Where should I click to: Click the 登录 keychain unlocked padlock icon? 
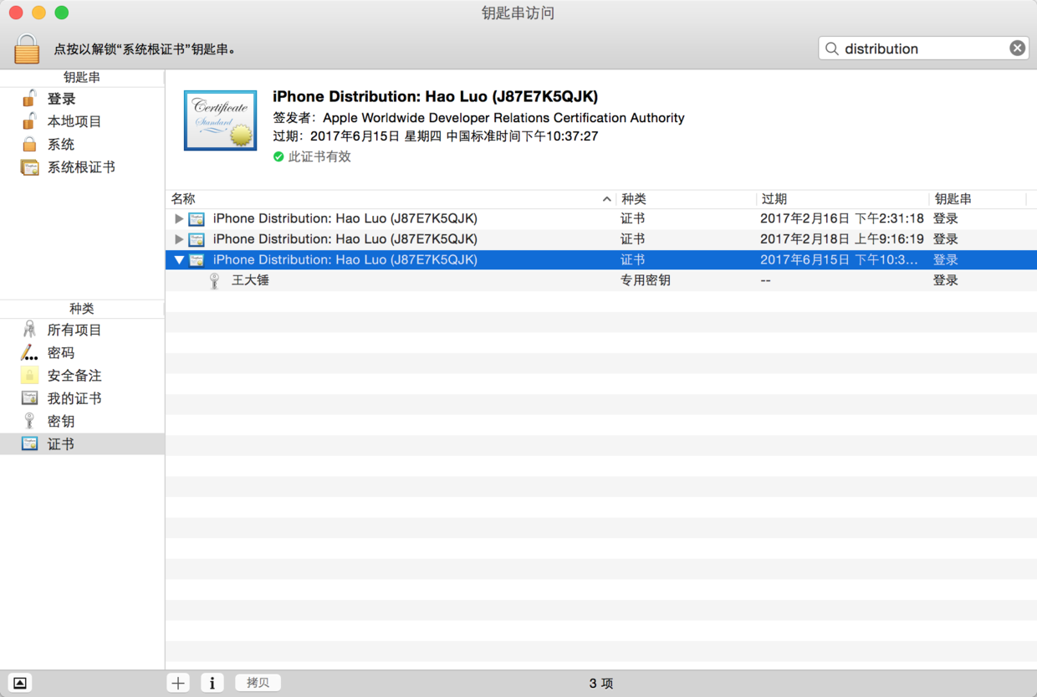[29, 99]
